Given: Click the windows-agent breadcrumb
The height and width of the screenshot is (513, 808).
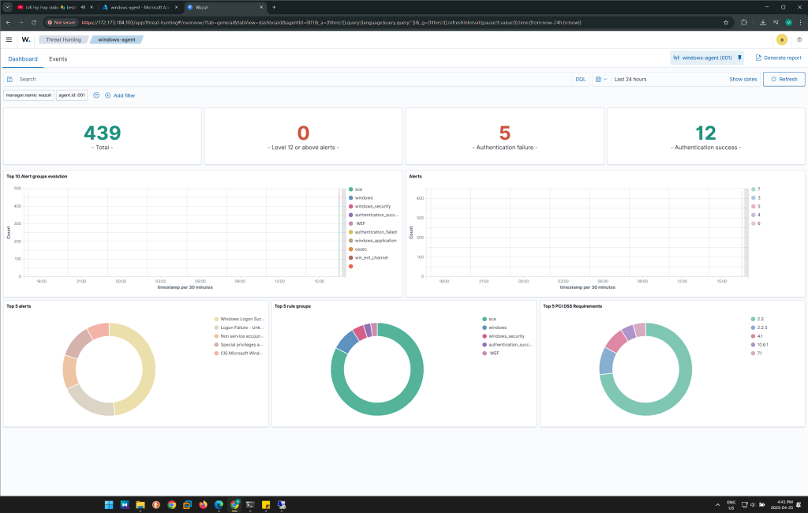Looking at the screenshot, I should click(x=117, y=39).
